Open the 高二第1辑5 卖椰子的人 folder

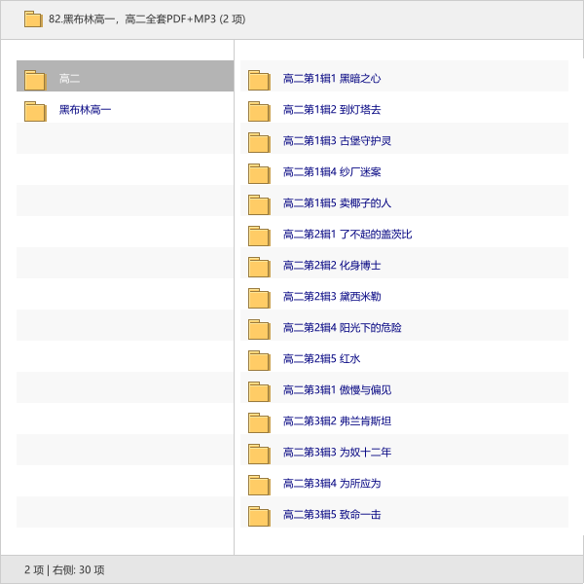click(x=337, y=203)
